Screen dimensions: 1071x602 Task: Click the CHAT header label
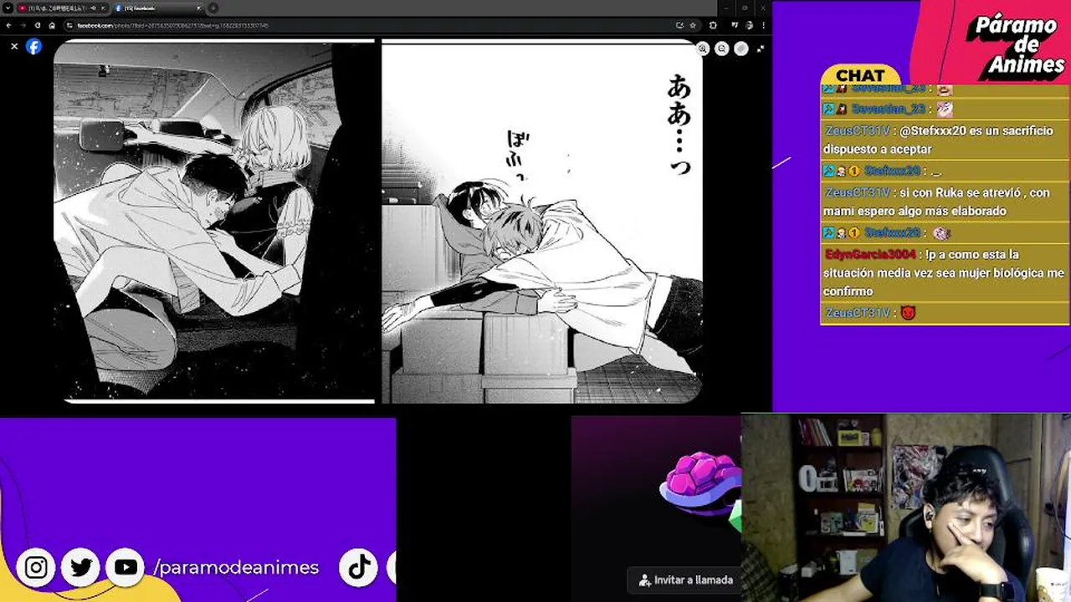coord(860,76)
